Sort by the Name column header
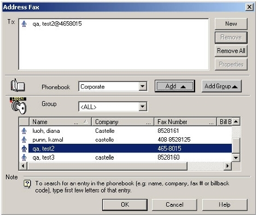The width and height of the screenshot is (258, 217). tap(60, 122)
